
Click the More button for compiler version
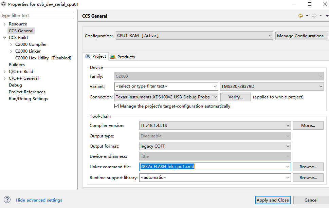coord(308,126)
